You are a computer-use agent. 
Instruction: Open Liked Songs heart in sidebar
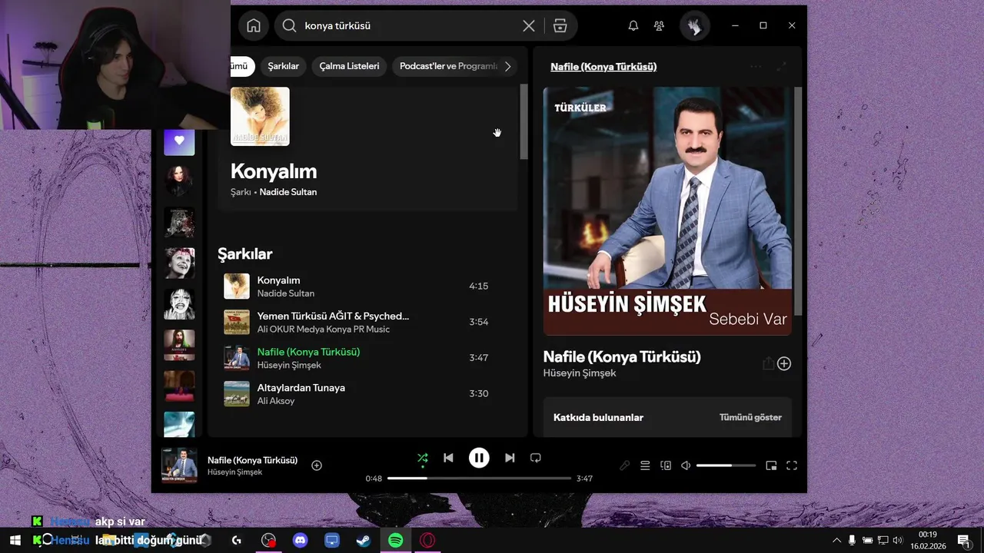(179, 141)
